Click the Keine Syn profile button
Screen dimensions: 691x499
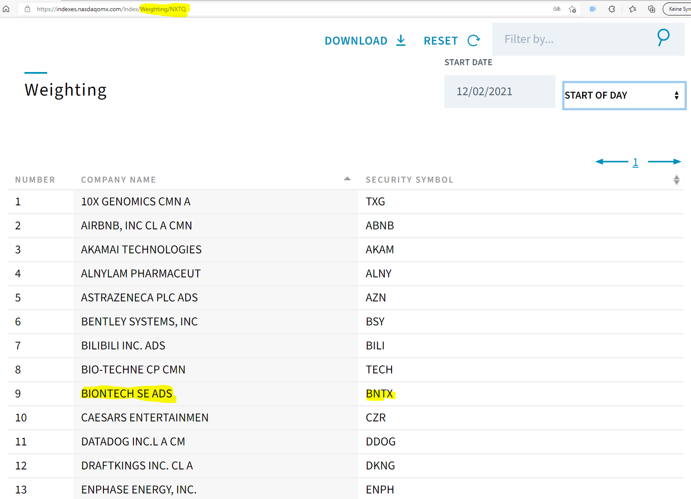click(677, 9)
